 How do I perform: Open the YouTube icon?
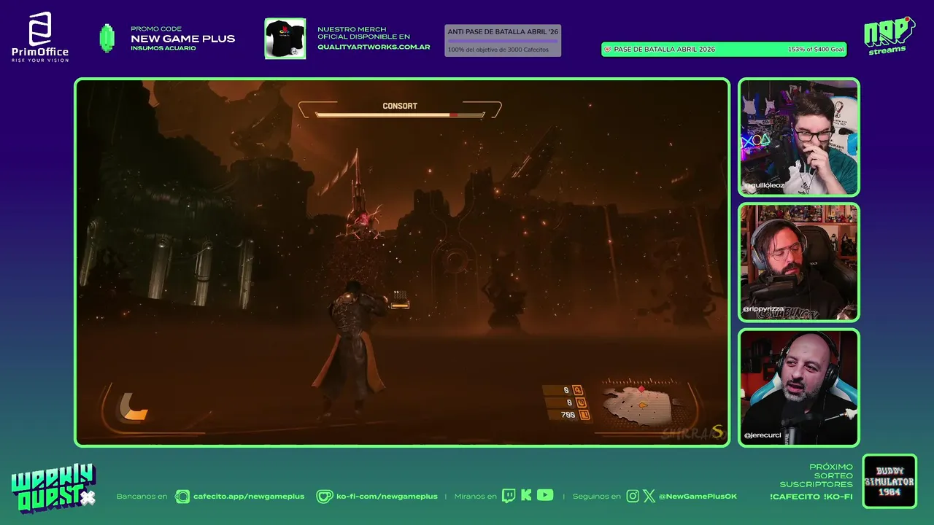click(545, 495)
